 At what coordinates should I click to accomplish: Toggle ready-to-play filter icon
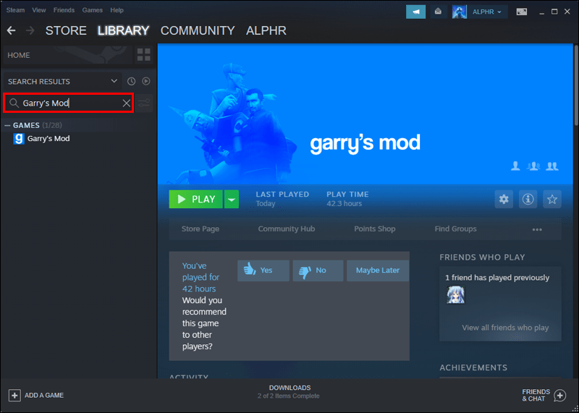(146, 81)
